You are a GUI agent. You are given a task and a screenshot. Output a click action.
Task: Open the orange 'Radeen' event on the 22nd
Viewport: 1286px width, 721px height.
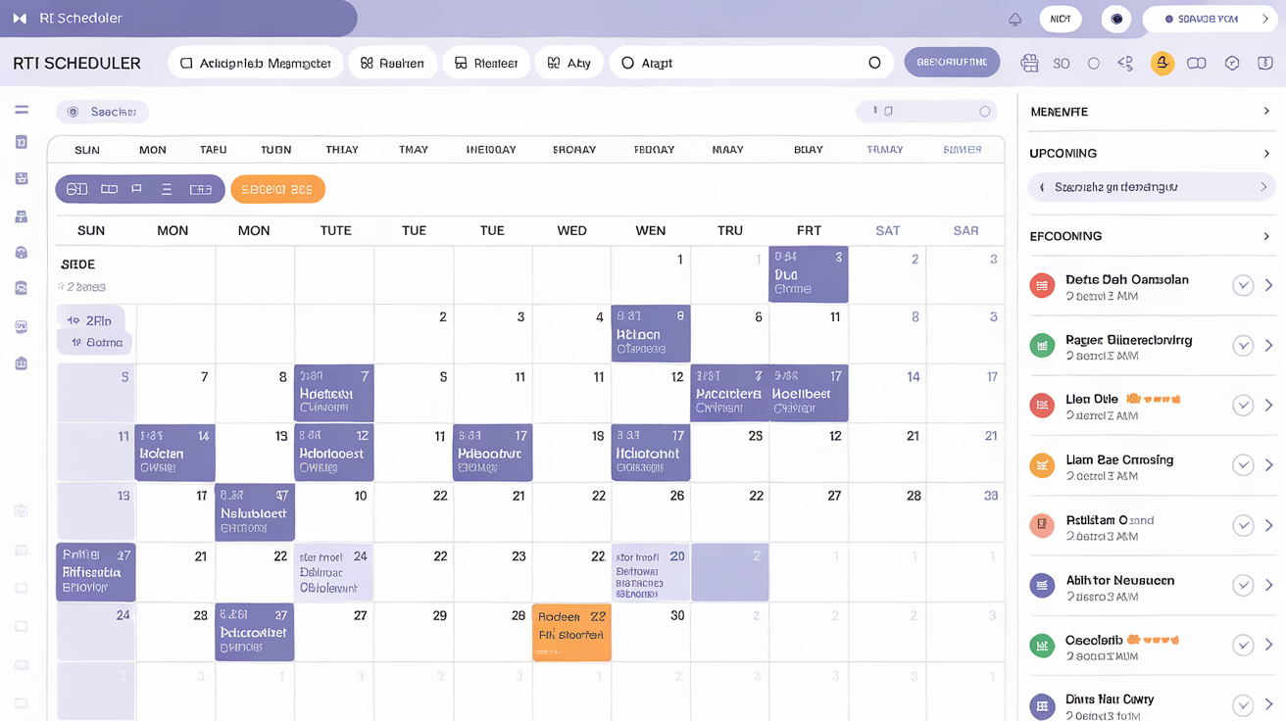click(x=571, y=632)
